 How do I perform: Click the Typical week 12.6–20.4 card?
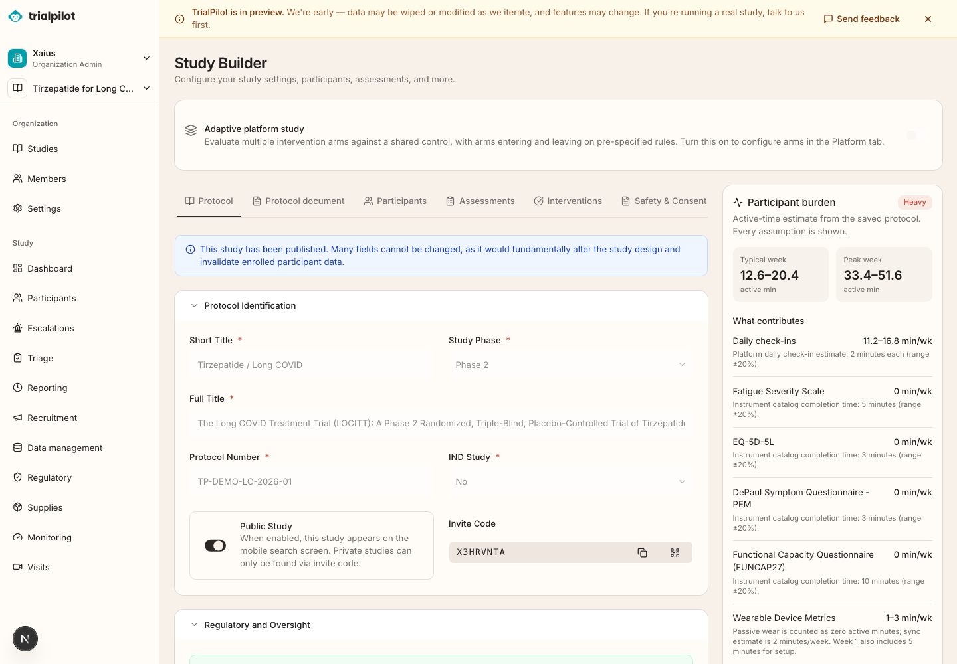click(x=780, y=274)
